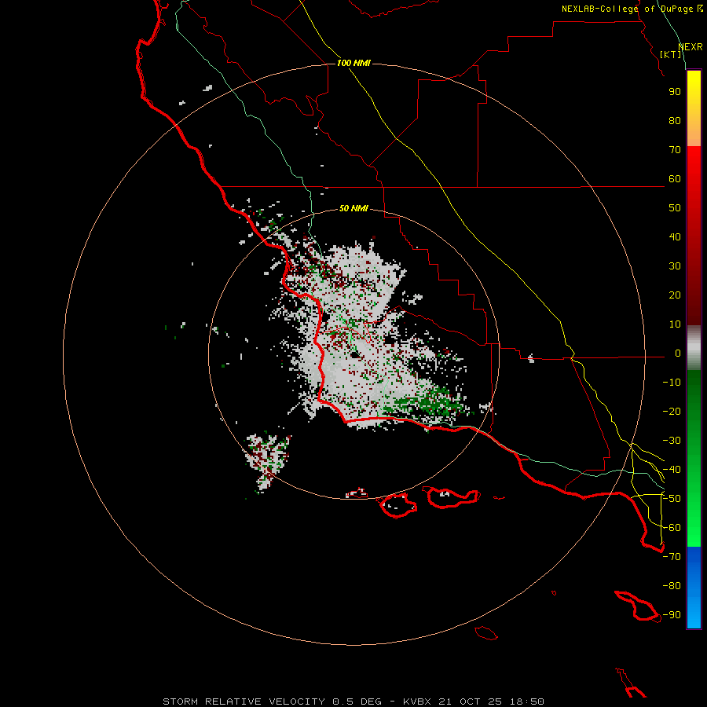
Task: Click the "-30" value on the velocity scale
Action: tap(672, 441)
